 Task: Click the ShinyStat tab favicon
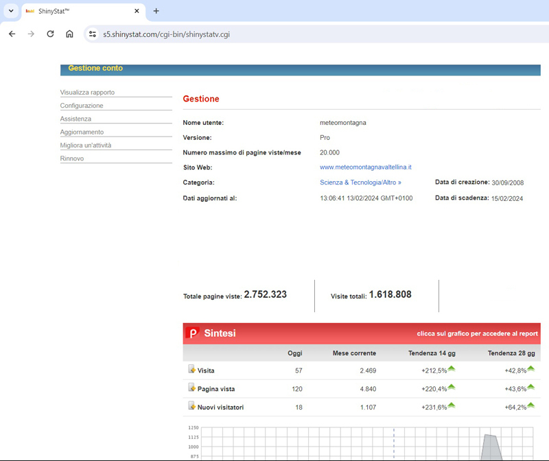pyautogui.click(x=30, y=11)
